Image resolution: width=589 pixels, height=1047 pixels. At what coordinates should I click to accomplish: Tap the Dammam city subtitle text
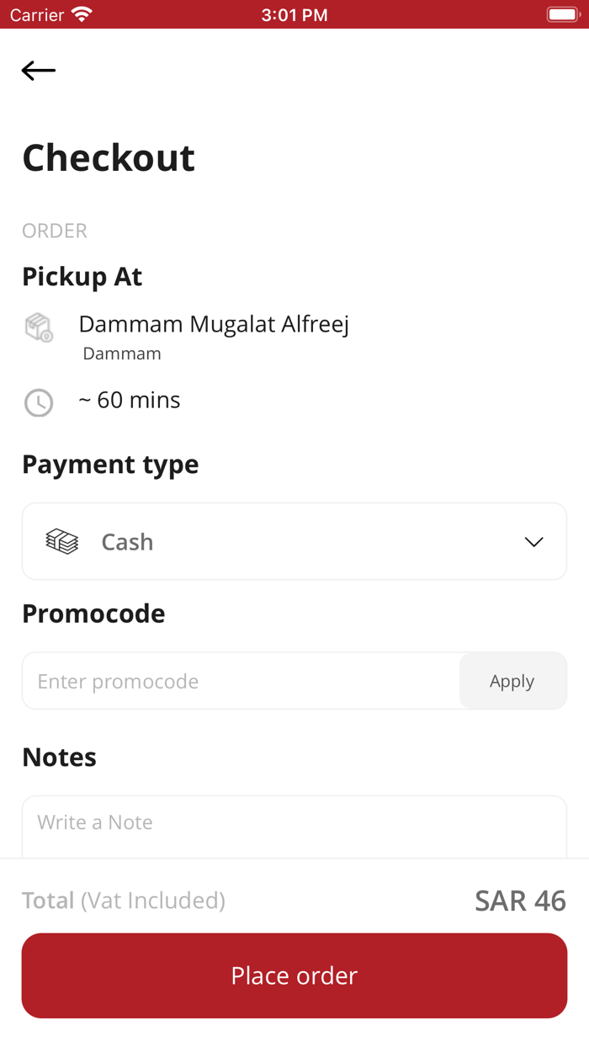pos(122,353)
